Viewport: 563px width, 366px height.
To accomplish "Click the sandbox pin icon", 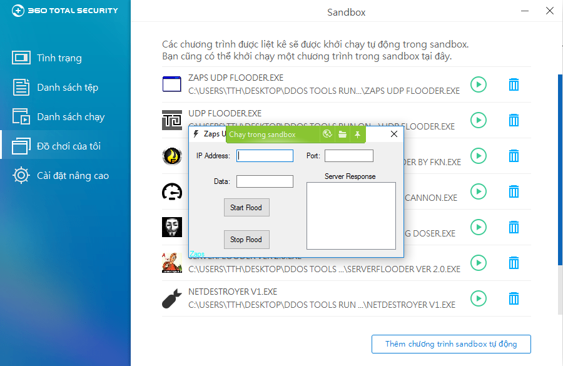I will 357,135.
